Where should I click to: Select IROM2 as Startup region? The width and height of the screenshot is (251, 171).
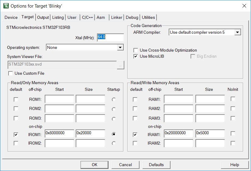114,143
